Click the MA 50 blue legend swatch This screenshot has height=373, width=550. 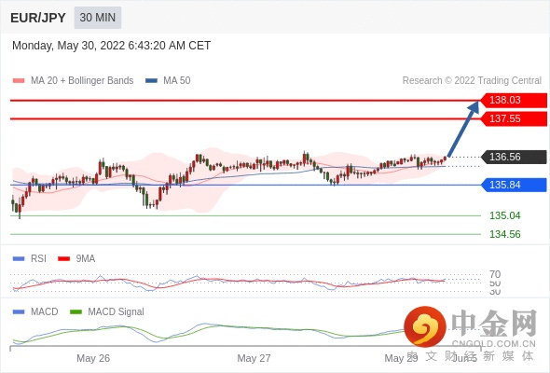point(151,81)
